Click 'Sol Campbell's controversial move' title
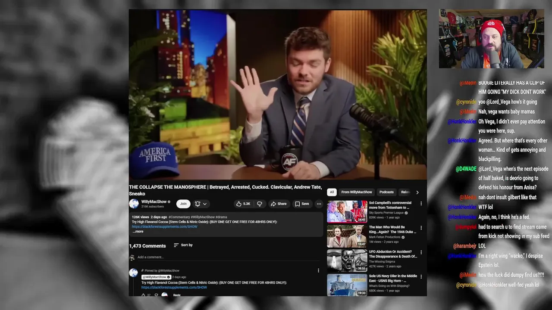This screenshot has height=310, width=552. point(390,205)
